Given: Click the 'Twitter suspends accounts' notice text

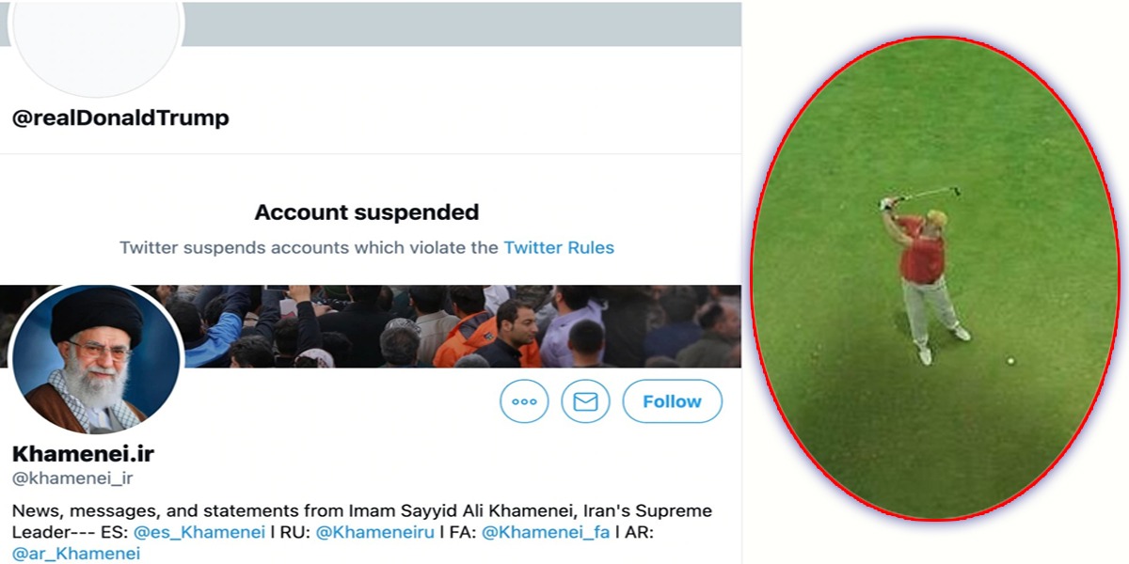Looking at the screenshot, I should [309, 248].
